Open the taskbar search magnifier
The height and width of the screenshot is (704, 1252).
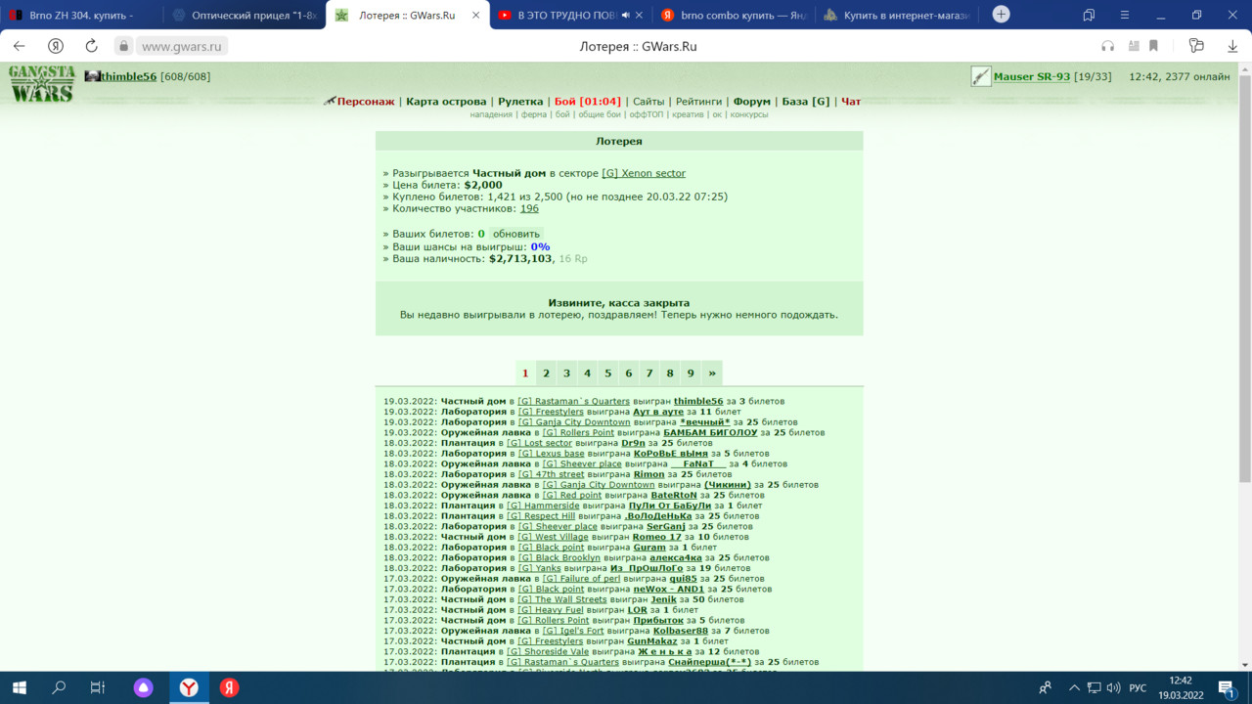[59, 688]
